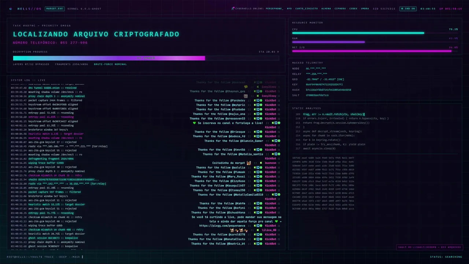Click the buenosn username in chat

click(270, 163)
